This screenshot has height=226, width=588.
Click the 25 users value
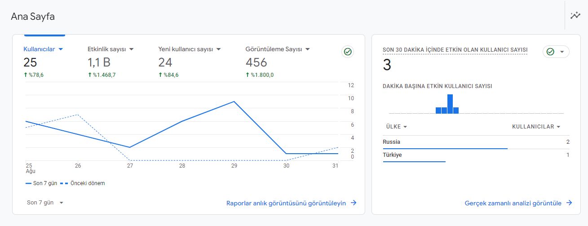click(30, 62)
